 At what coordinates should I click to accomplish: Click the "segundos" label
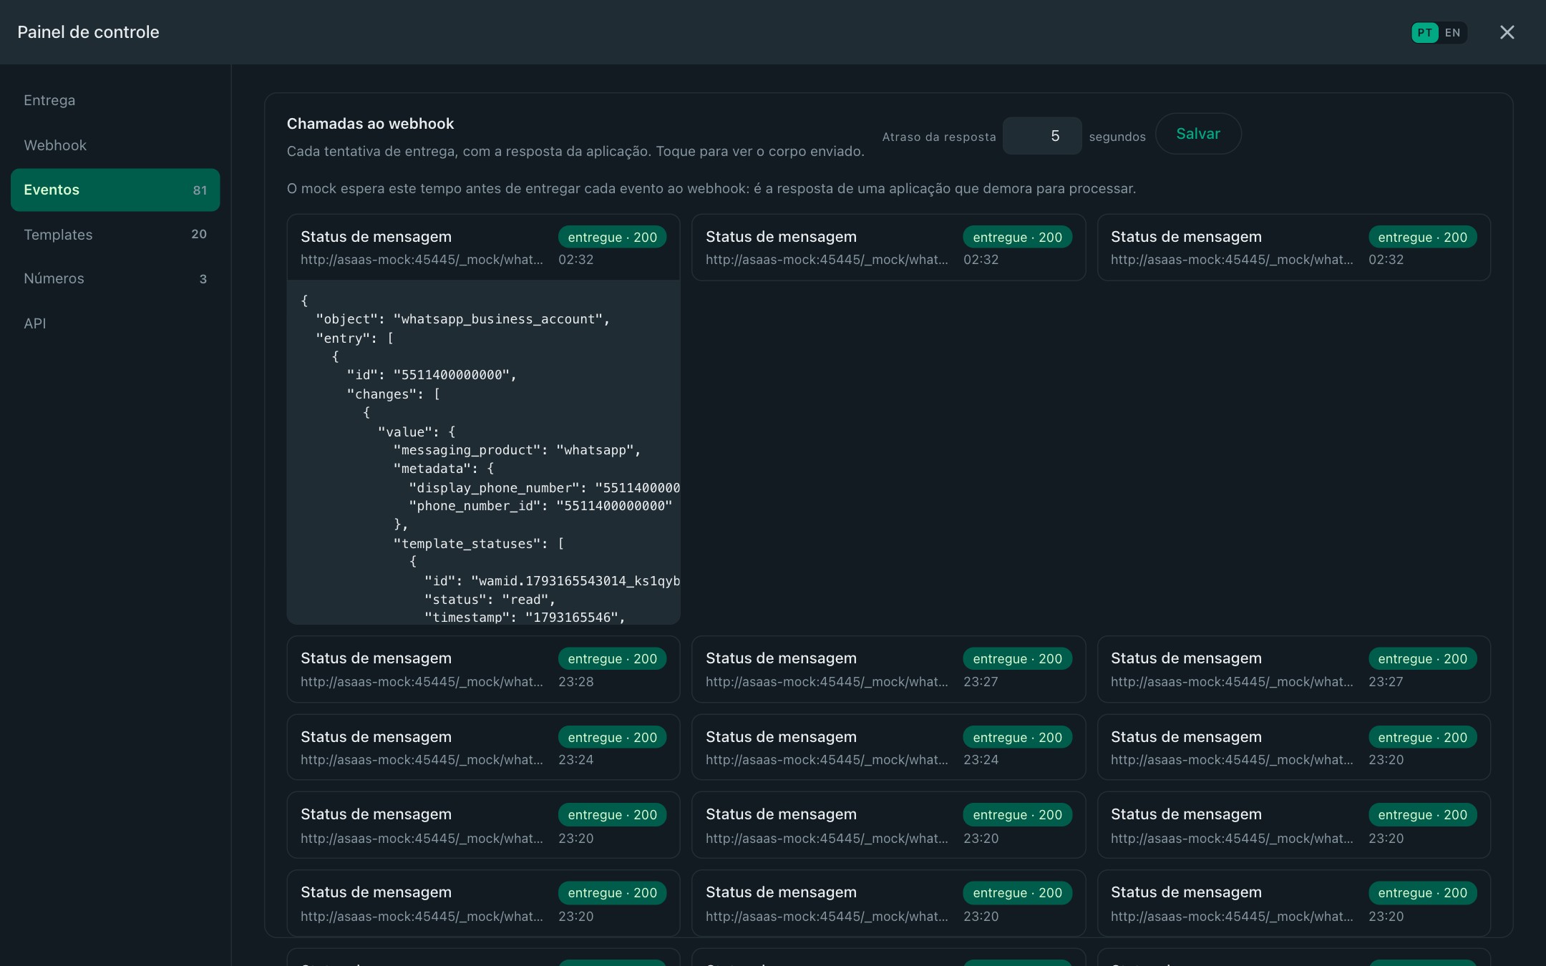click(1117, 137)
